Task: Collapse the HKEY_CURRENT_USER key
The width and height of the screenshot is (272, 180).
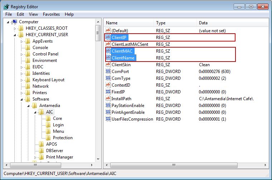Action: coord(15,35)
